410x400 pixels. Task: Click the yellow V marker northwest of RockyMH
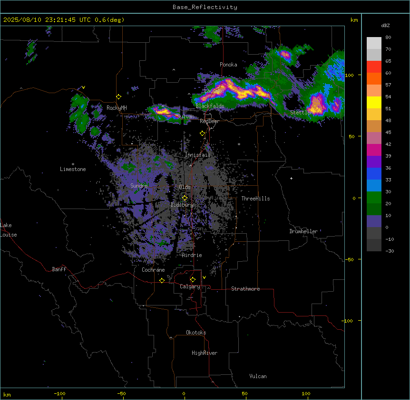pos(83,87)
